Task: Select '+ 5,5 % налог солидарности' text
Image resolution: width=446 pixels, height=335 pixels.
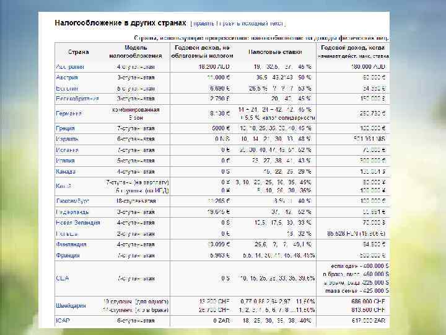Action: 278,118
